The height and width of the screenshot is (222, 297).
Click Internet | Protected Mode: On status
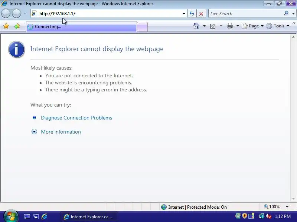pos(198,207)
